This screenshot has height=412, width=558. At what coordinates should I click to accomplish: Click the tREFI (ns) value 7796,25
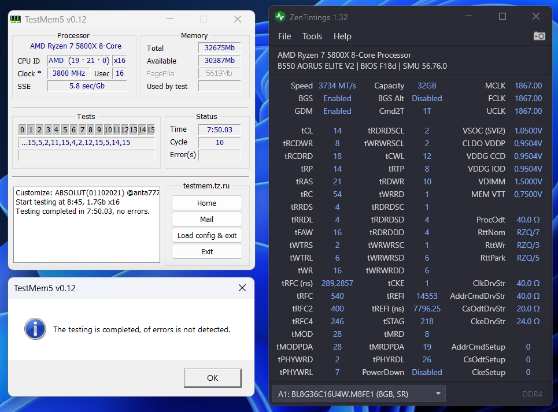(427, 309)
